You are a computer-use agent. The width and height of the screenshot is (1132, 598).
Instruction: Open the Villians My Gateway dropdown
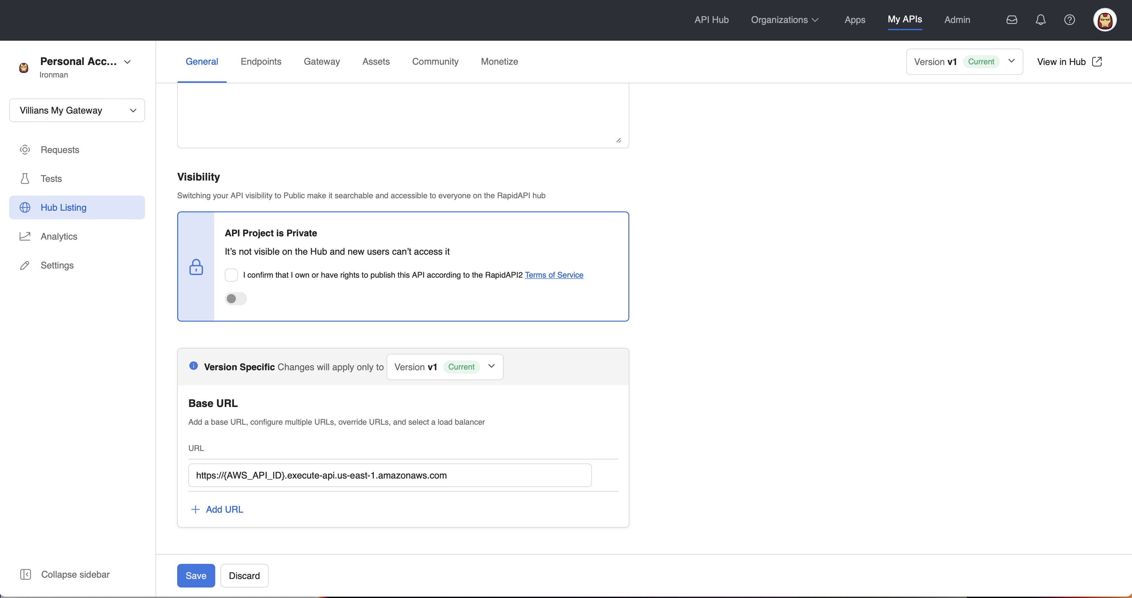pyautogui.click(x=77, y=110)
